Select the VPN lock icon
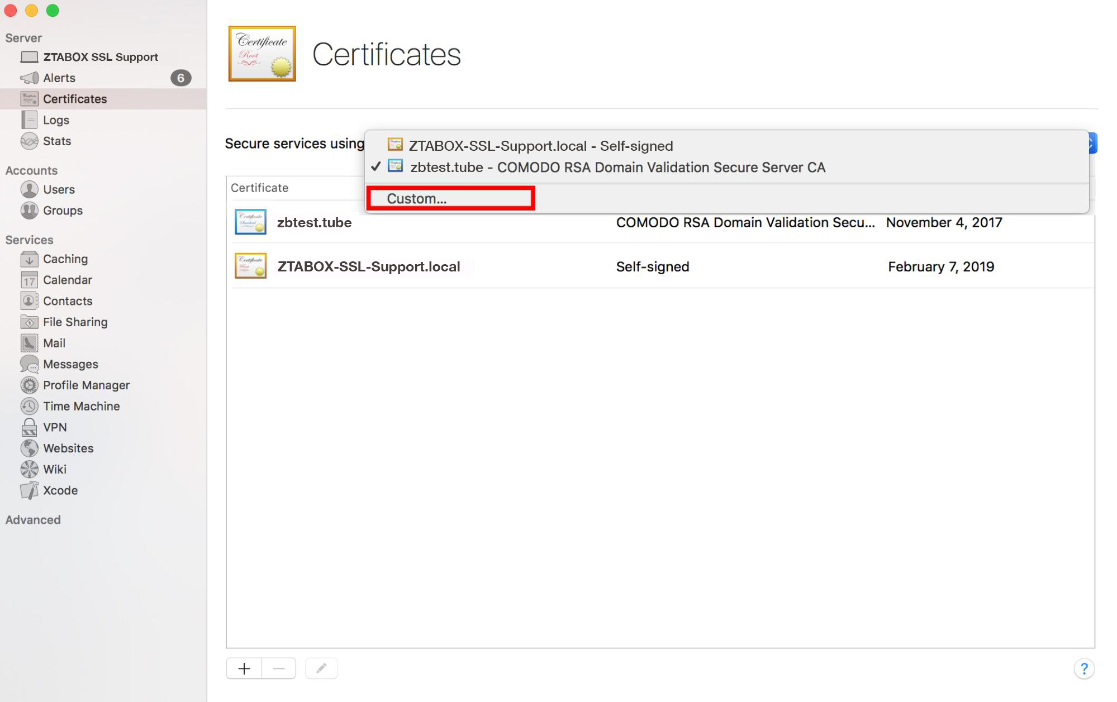1117x702 pixels. pos(29,427)
